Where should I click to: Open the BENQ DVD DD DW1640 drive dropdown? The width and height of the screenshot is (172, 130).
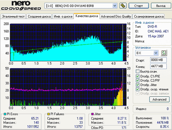(x=114, y=6)
